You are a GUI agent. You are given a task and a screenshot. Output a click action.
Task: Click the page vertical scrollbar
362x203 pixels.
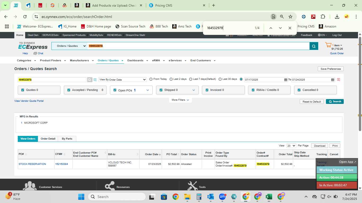pos(360,84)
